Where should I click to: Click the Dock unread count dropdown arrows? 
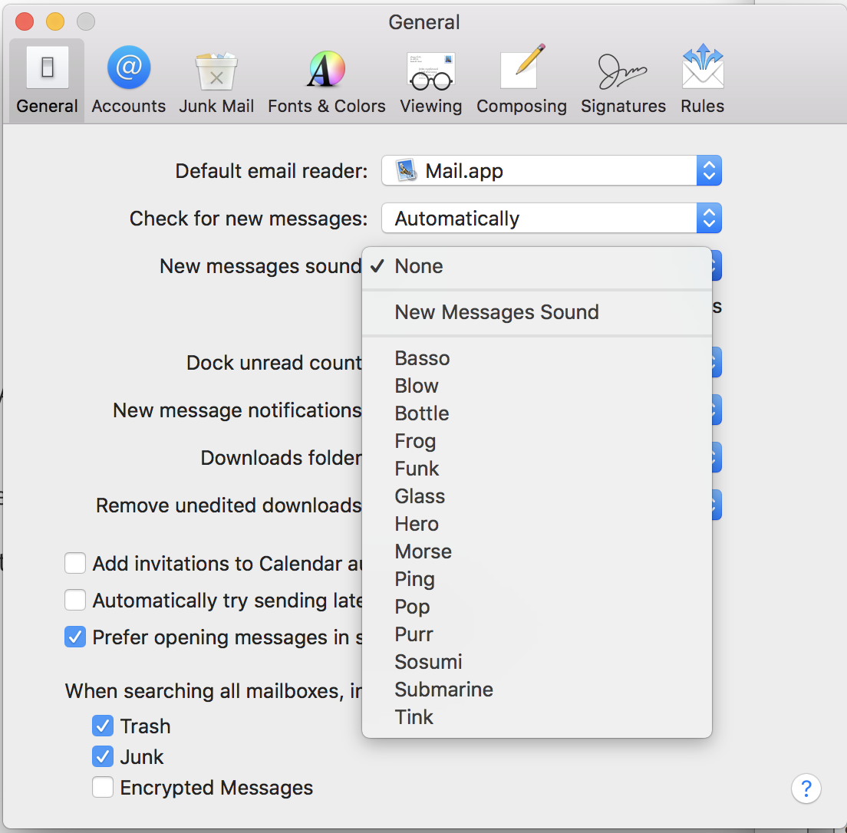717,362
